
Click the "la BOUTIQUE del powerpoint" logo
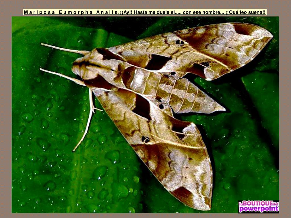(x=259, y=207)
